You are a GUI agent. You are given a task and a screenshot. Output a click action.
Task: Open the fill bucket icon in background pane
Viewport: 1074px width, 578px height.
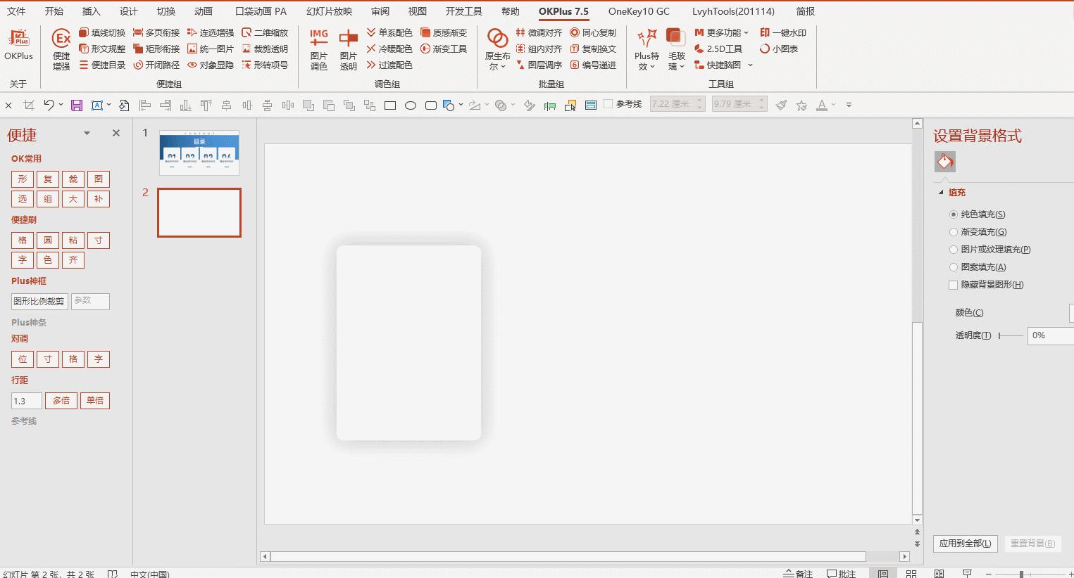pyautogui.click(x=945, y=162)
